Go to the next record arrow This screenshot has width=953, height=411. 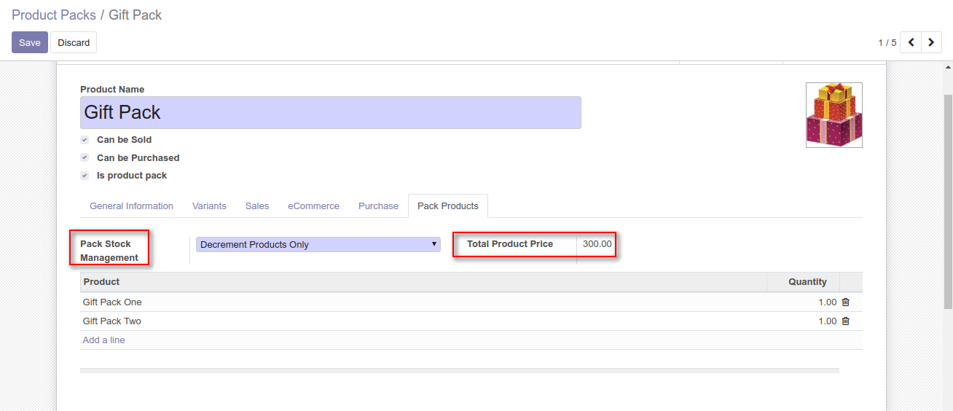pyautogui.click(x=931, y=43)
